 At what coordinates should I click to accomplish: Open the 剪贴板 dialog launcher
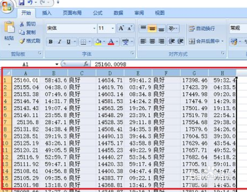[40, 53]
